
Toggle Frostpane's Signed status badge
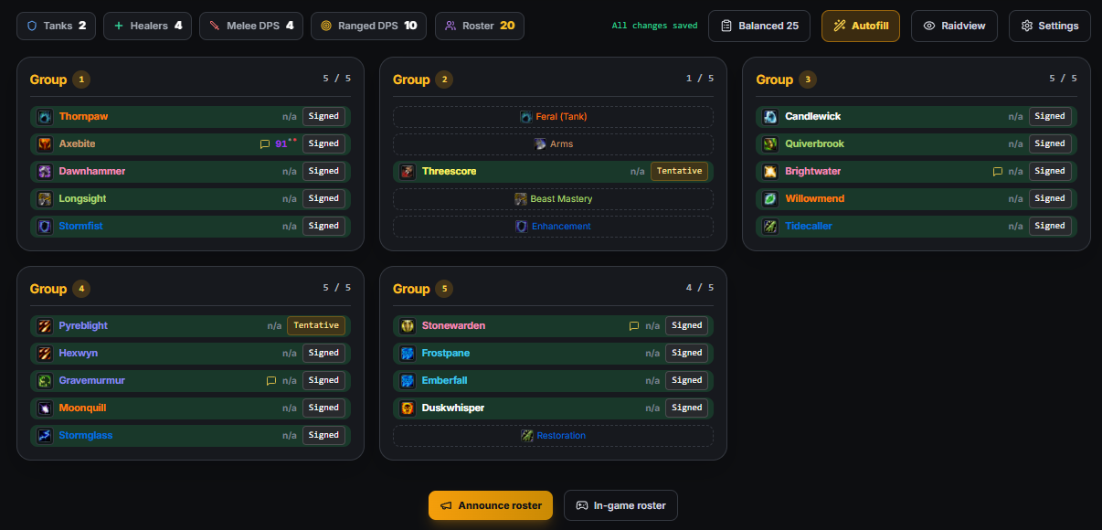(687, 354)
